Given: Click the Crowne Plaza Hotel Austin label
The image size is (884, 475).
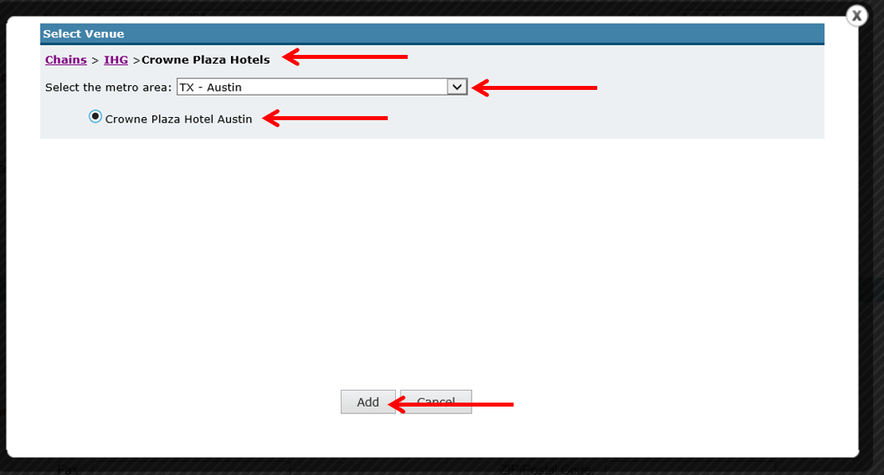Looking at the screenshot, I should click(x=178, y=119).
